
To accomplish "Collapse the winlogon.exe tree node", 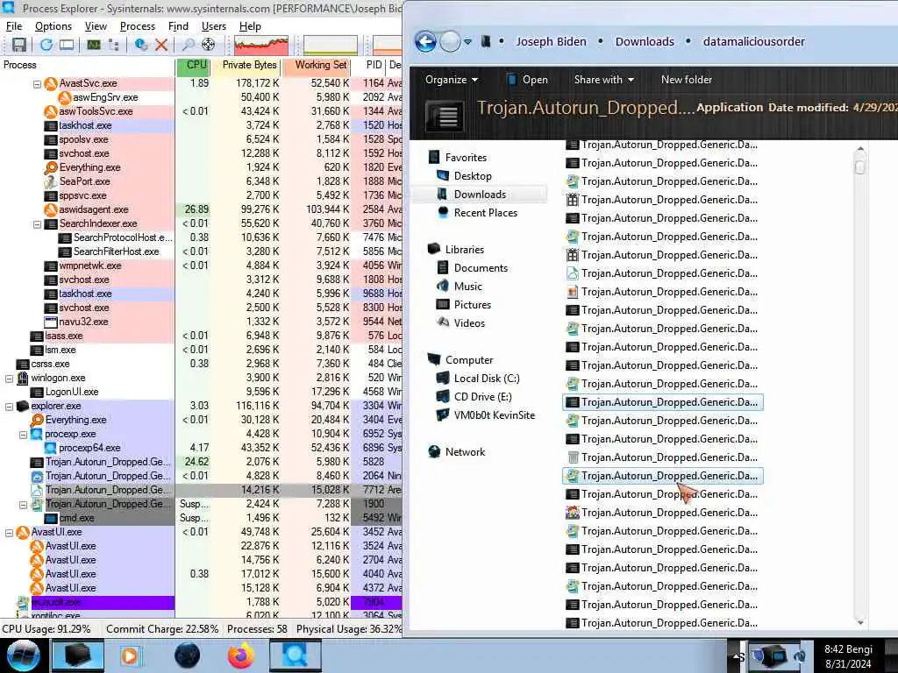I will click(x=9, y=379).
